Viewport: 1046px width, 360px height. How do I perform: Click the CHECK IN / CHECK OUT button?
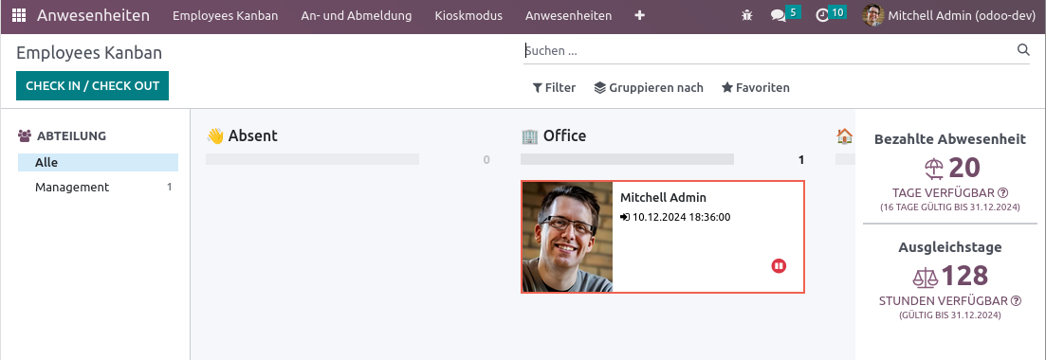point(92,86)
